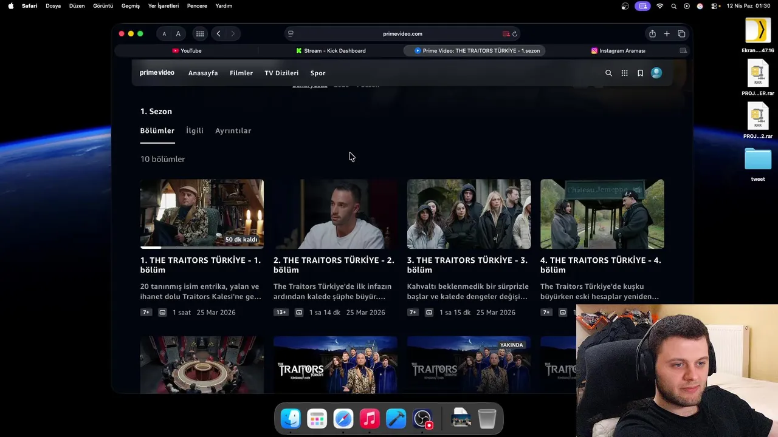Viewport: 778px width, 437px height.
Task: Select the Ekran...47.16 file on desktop
Action: 758,36
